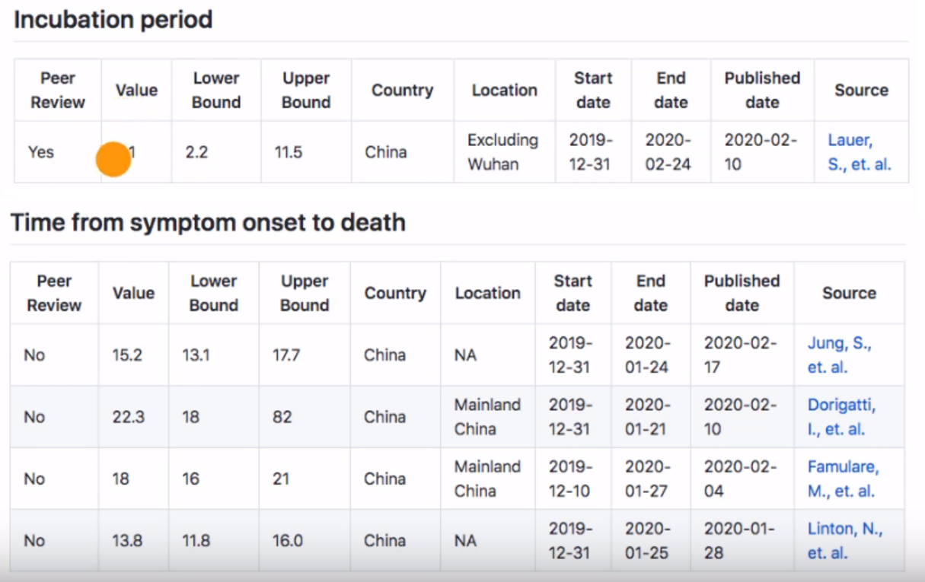Open the Lauer, S., et al. source link
The image size is (925, 582).
tap(858, 152)
